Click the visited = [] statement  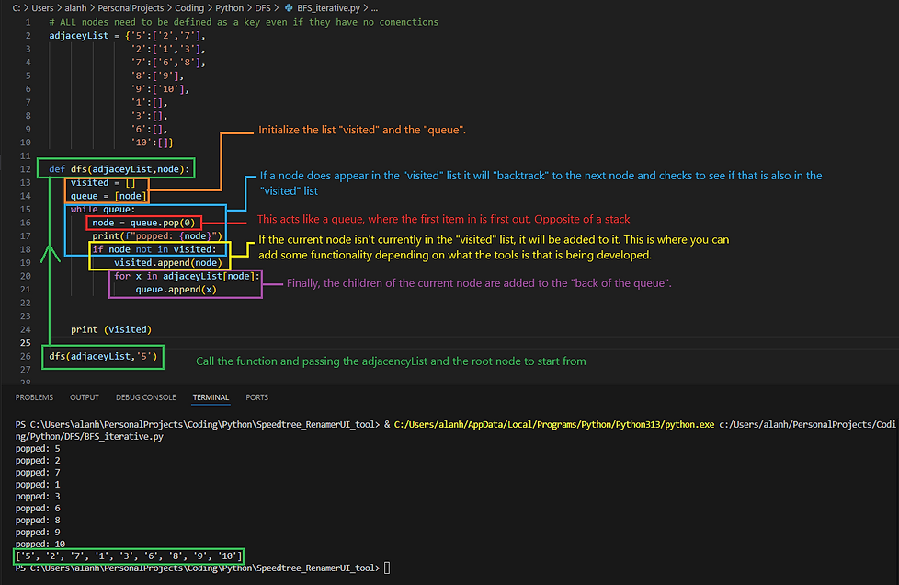103,182
